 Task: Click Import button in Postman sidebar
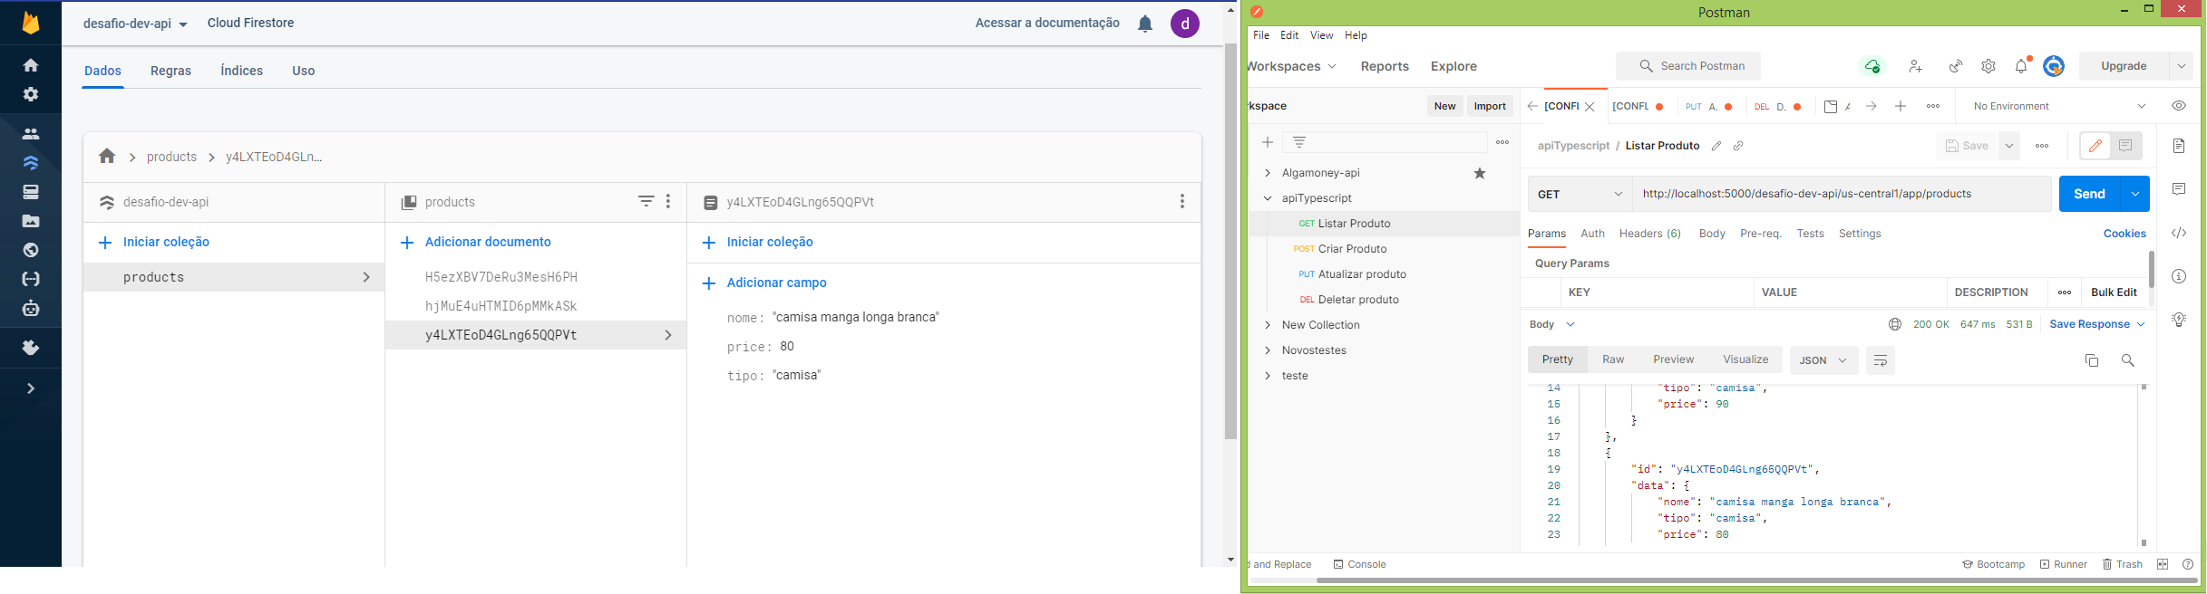click(x=1490, y=106)
